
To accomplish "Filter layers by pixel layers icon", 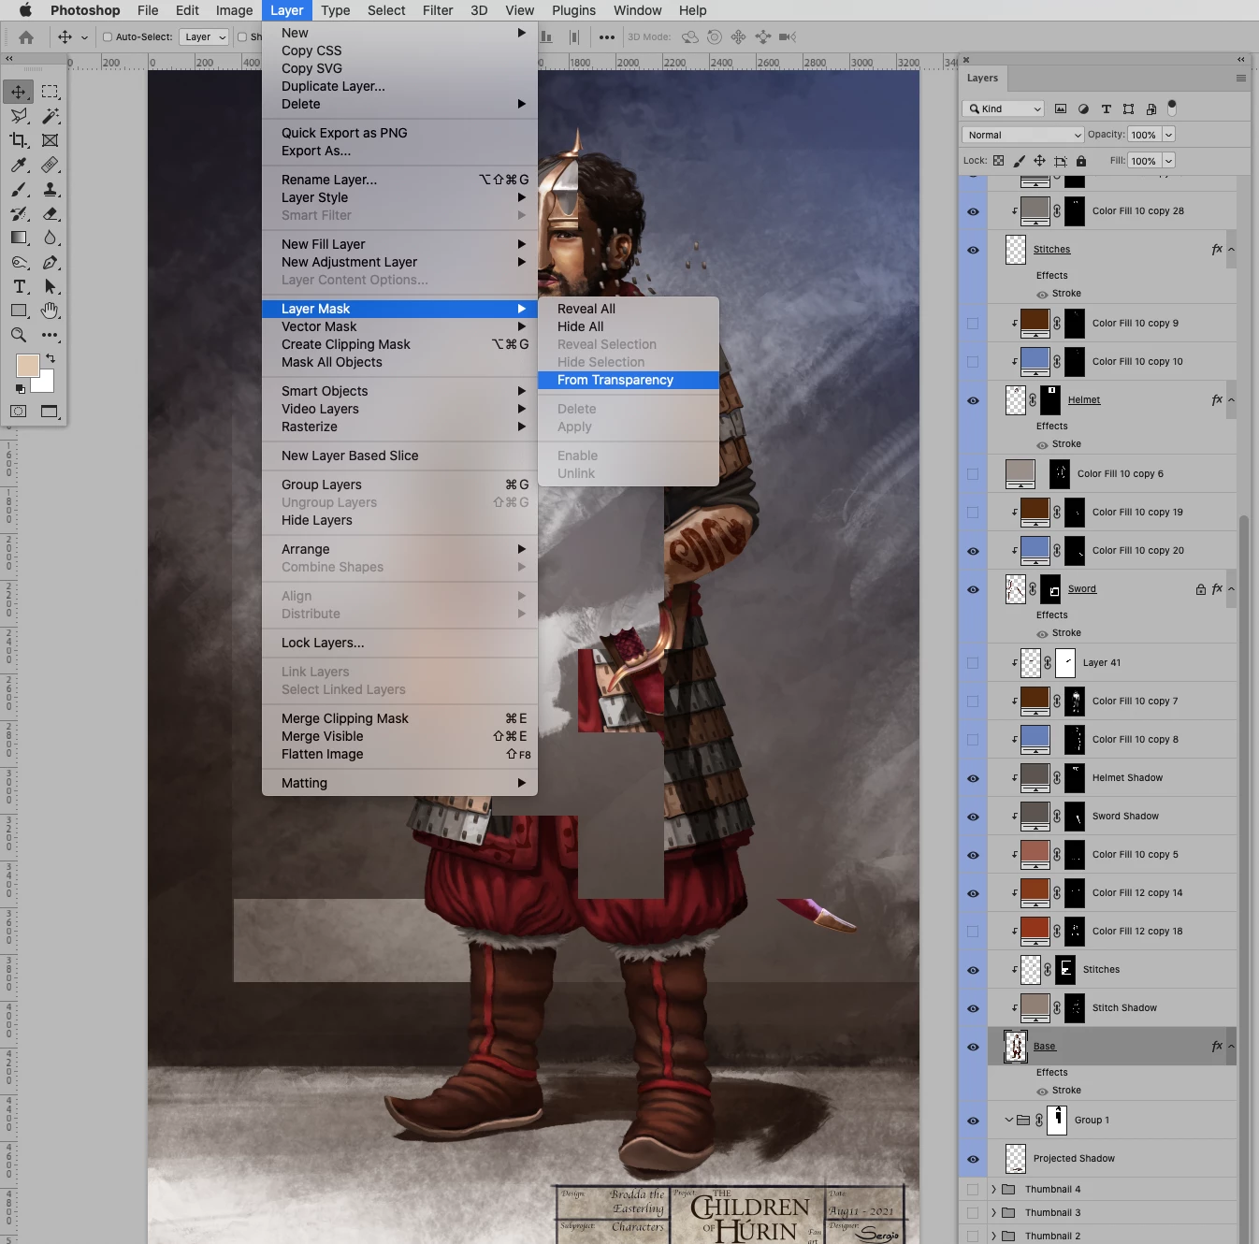I will 1061,108.
